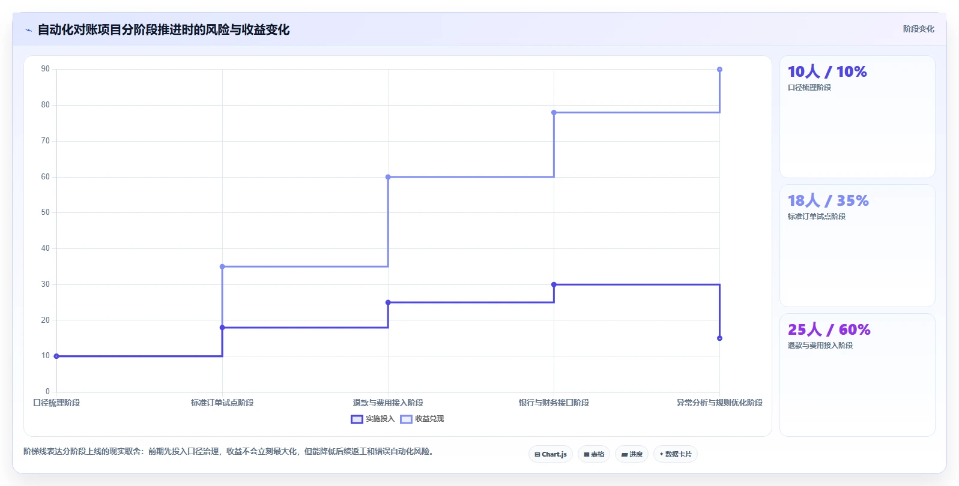Click the lightning icon beside the dashboard title
959x486 pixels.
point(28,30)
